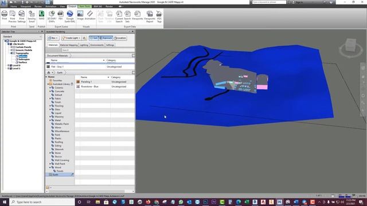Open the Create Light dropdown
Viewport: 367px width, 206px height.
(71, 38)
